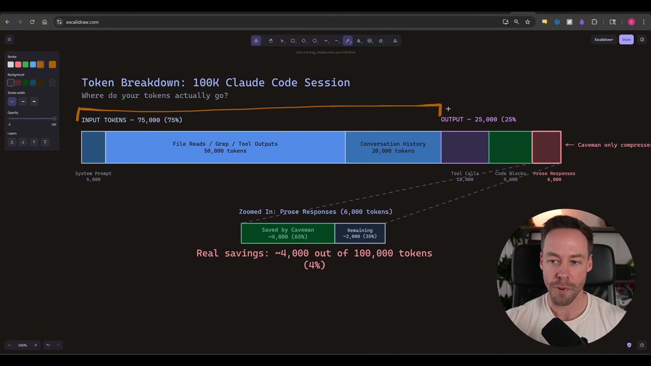The height and width of the screenshot is (366, 651).
Task: Select the Draw pencil tool
Action: [348, 41]
